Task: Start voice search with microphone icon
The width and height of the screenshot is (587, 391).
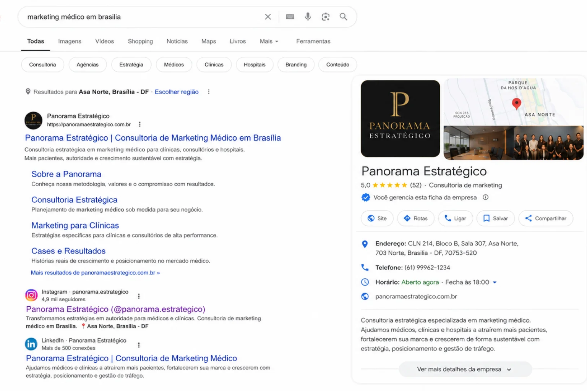Action: point(308,17)
